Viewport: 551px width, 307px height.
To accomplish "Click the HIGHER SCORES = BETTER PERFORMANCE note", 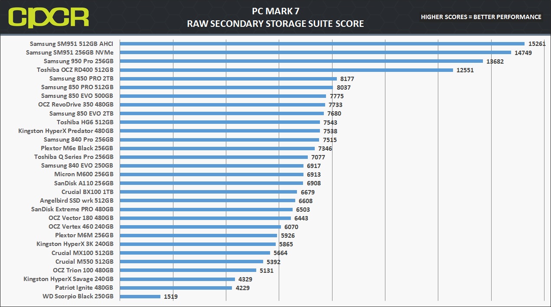I will 481,17.
